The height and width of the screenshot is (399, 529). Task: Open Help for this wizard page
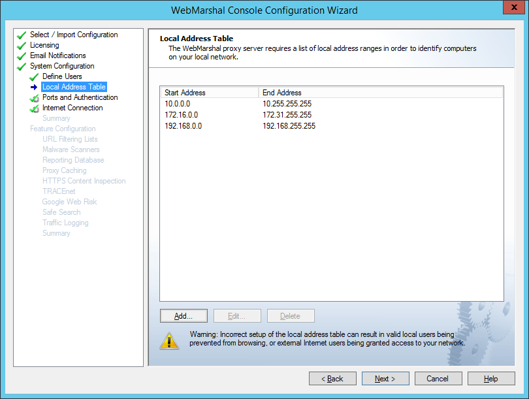click(491, 379)
